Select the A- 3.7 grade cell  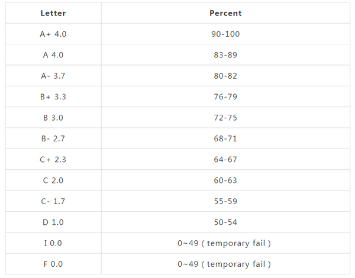point(53,76)
